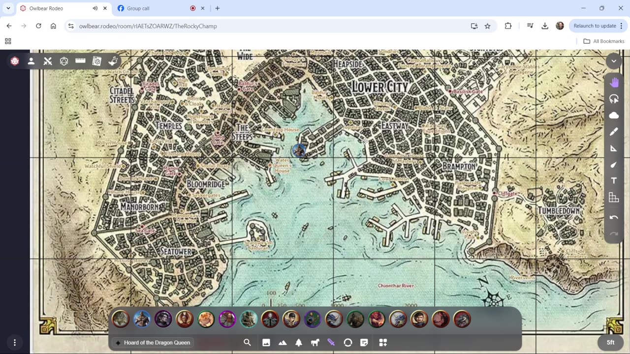The image size is (630, 354).
Task: Filter assets by horse Mounts category
Action: pyautogui.click(x=315, y=343)
